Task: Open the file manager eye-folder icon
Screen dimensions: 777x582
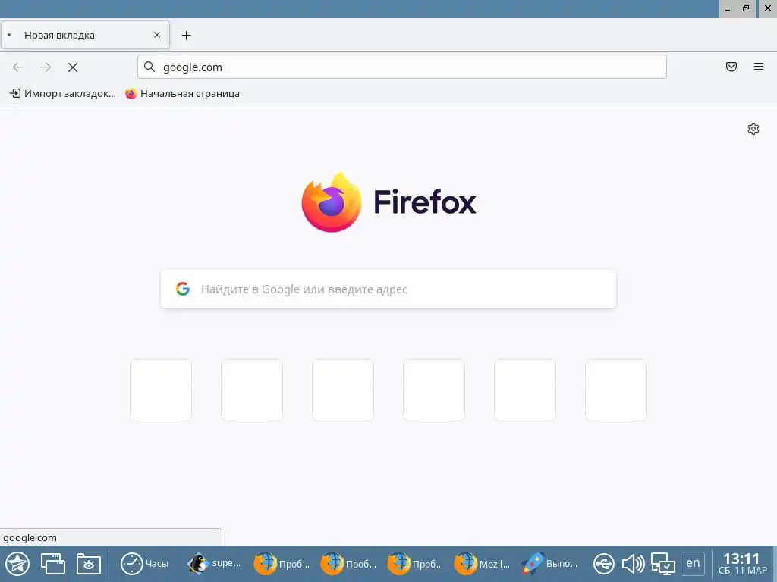Action: point(89,564)
